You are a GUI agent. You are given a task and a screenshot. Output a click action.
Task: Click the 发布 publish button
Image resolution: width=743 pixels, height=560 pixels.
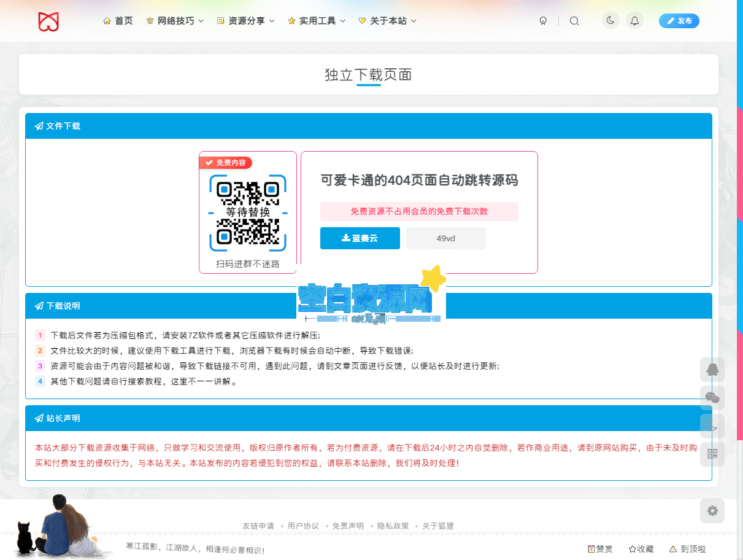tap(679, 20)
